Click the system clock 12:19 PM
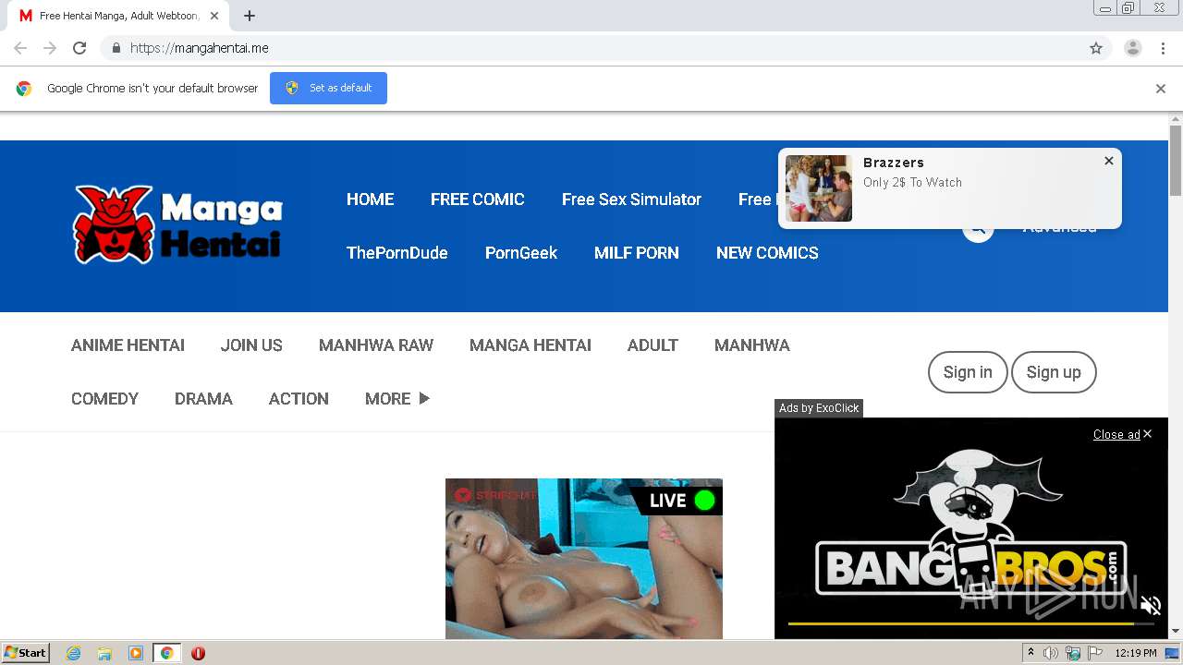The image size is (1183, 665). pyautogui.click(x=1136, y=653)
